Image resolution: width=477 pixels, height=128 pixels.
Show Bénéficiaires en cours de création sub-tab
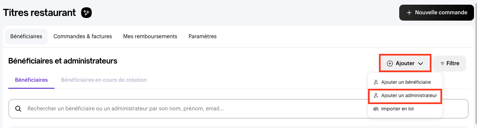(104, 80)
